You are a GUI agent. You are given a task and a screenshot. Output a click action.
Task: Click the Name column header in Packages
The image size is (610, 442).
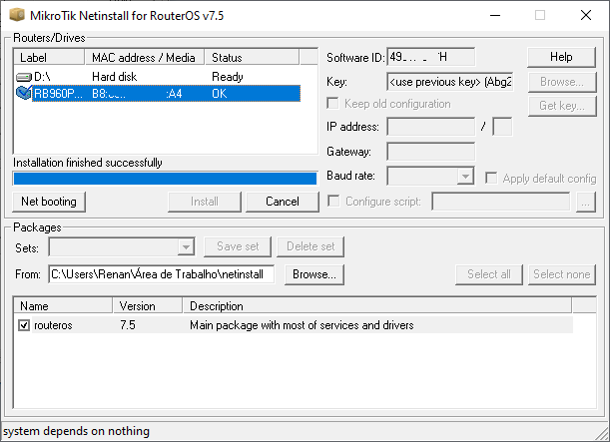click(63, 305)
